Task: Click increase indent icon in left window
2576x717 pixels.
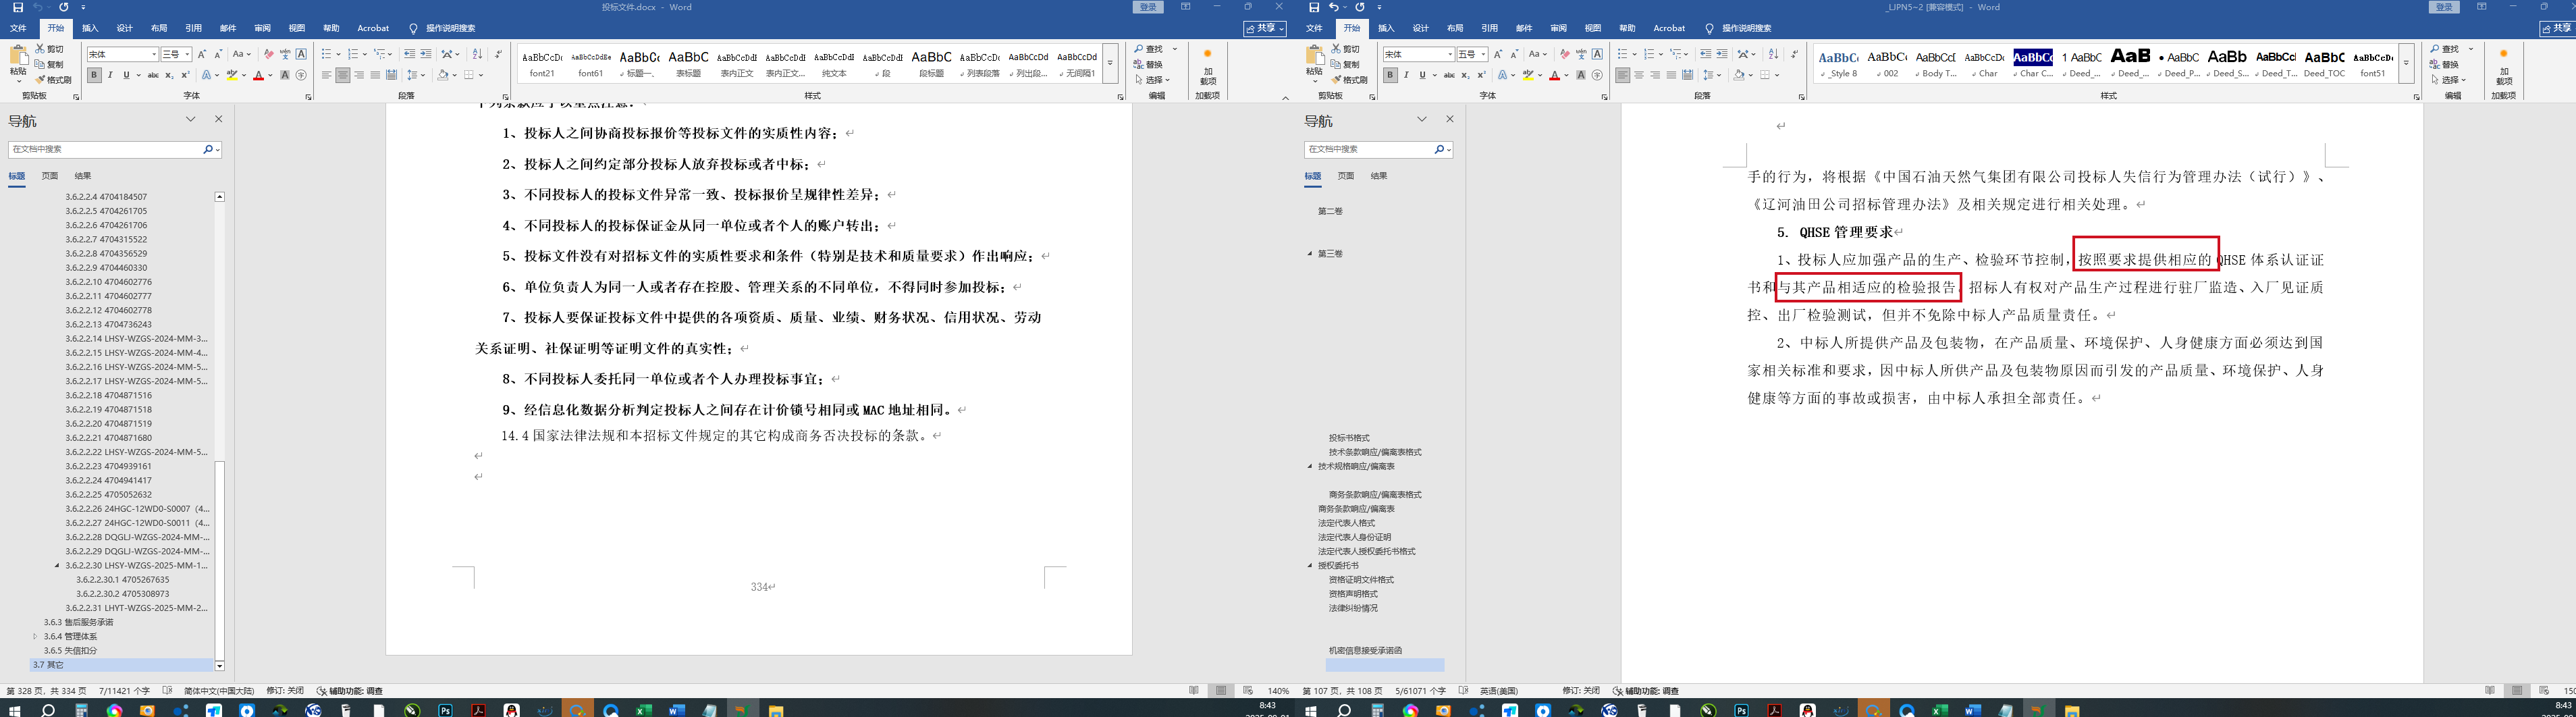Action: tap(426, 54)
